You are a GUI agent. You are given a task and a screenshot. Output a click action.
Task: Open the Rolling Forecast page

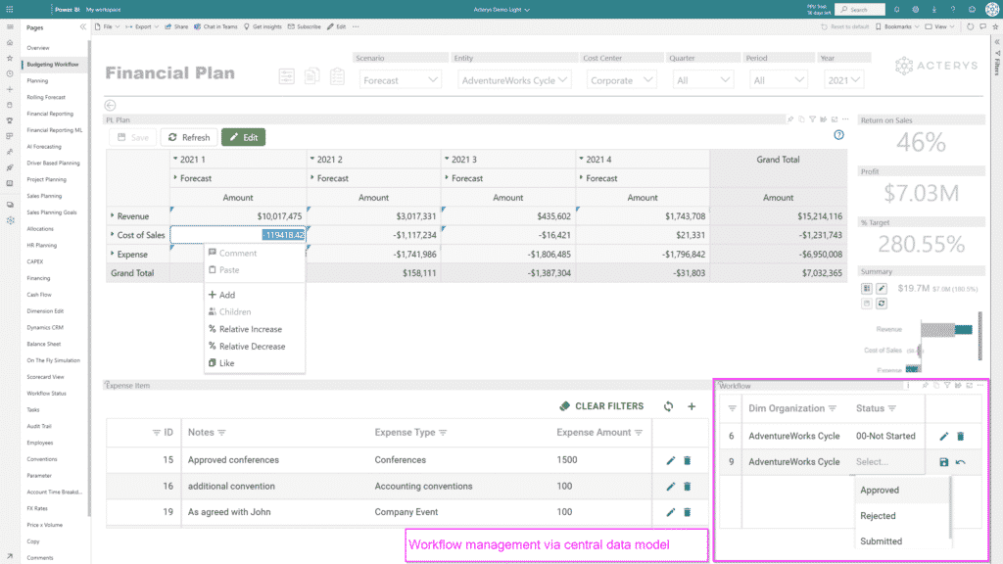coord(46,97)
